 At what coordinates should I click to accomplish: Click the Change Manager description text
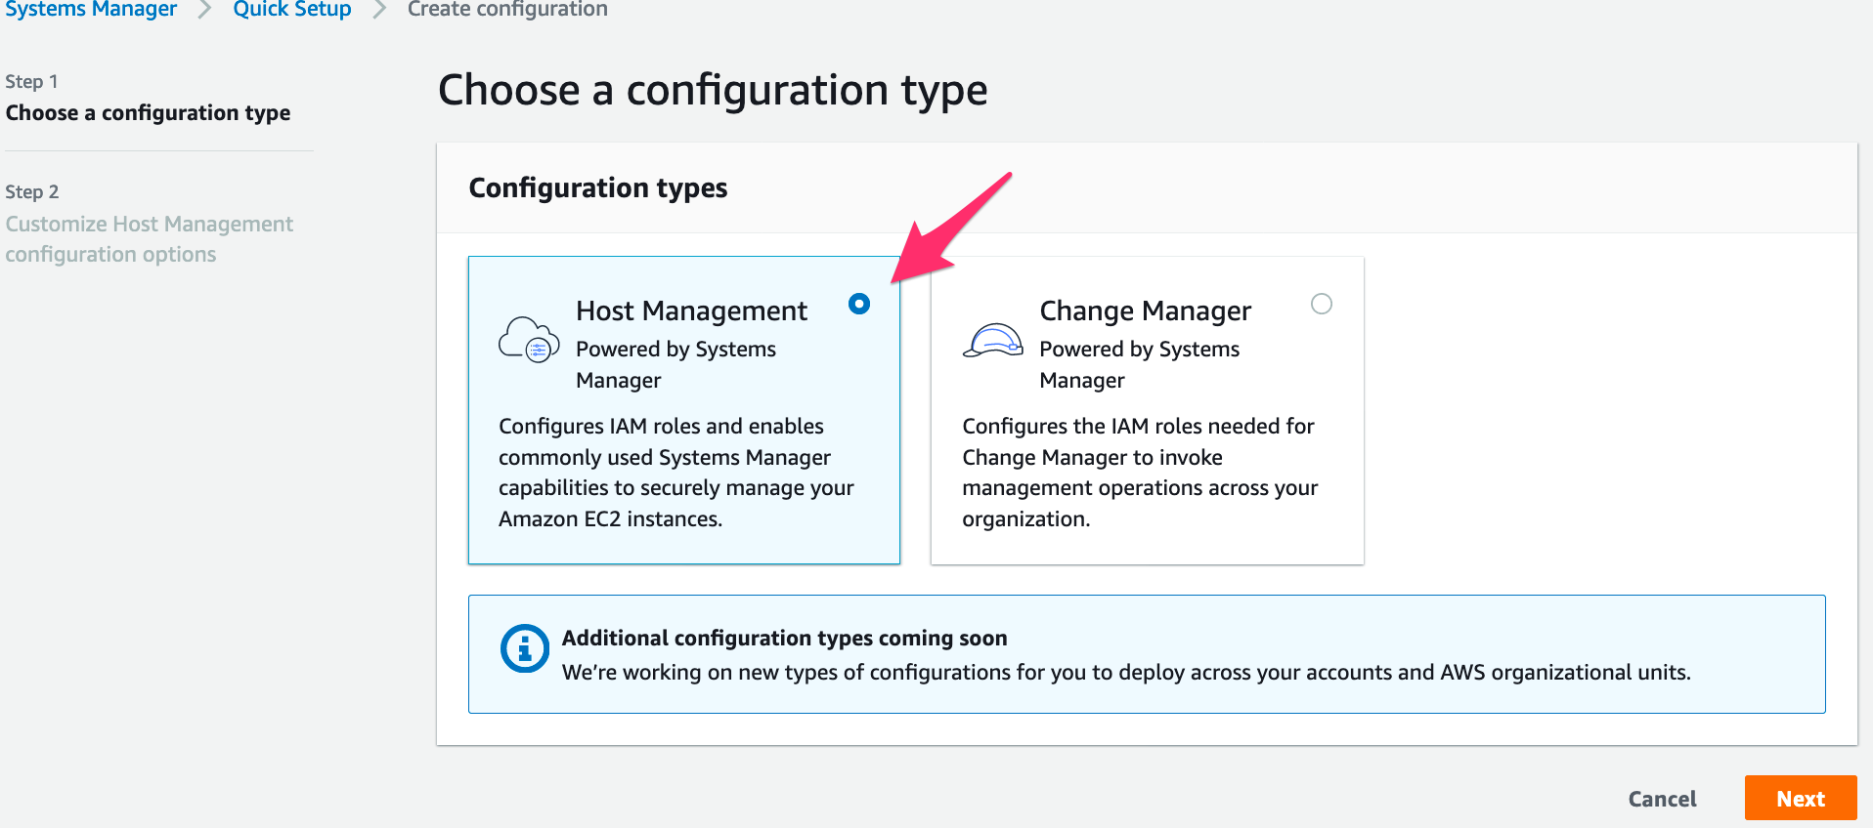pos(1140,473)
